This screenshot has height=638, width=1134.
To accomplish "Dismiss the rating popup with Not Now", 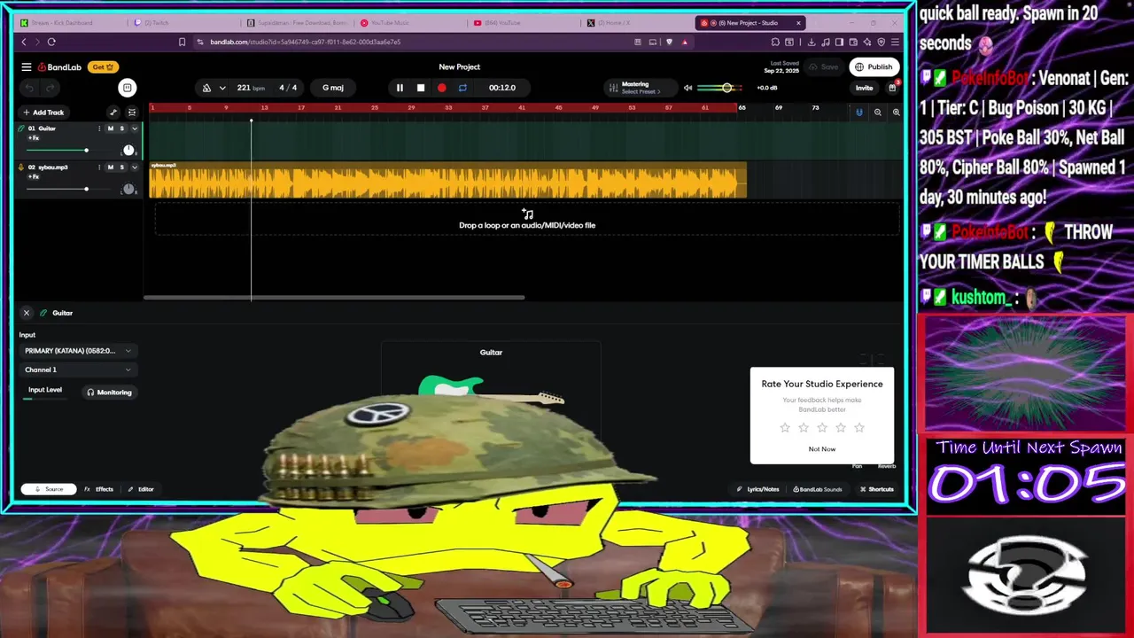I will [822, 449].
